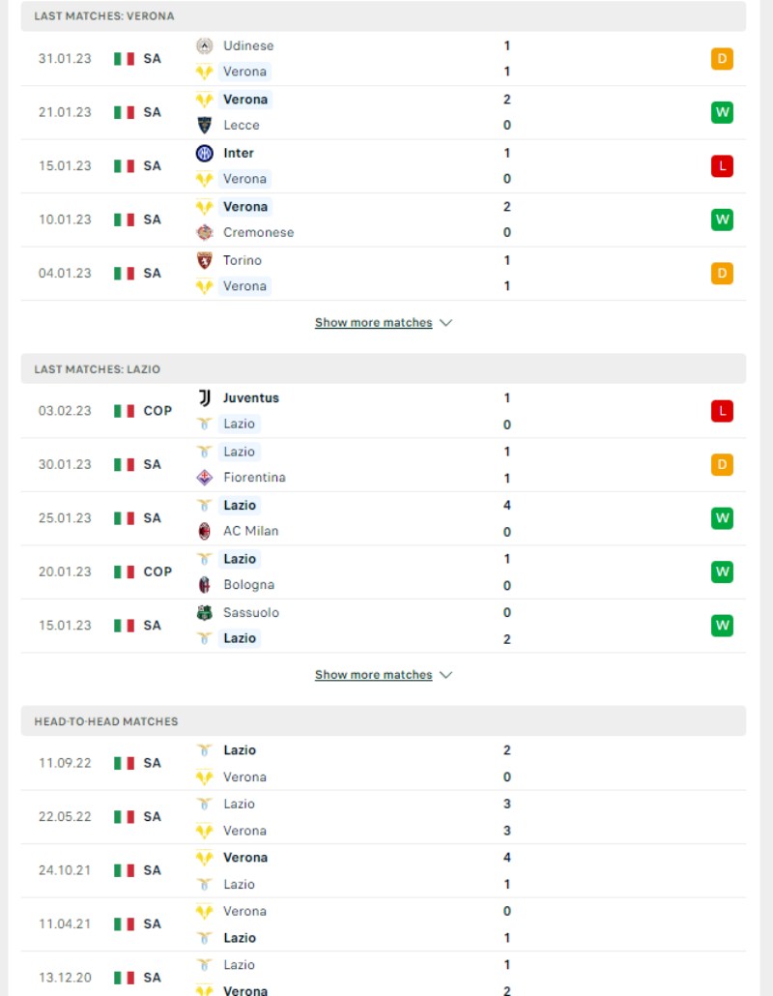Click the Cremonese club crest

(204, 232)
